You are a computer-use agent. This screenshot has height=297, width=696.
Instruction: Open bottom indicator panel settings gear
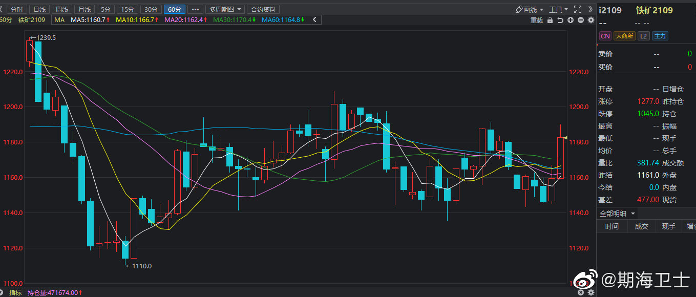pyautogui.click(x=591, y=292)
